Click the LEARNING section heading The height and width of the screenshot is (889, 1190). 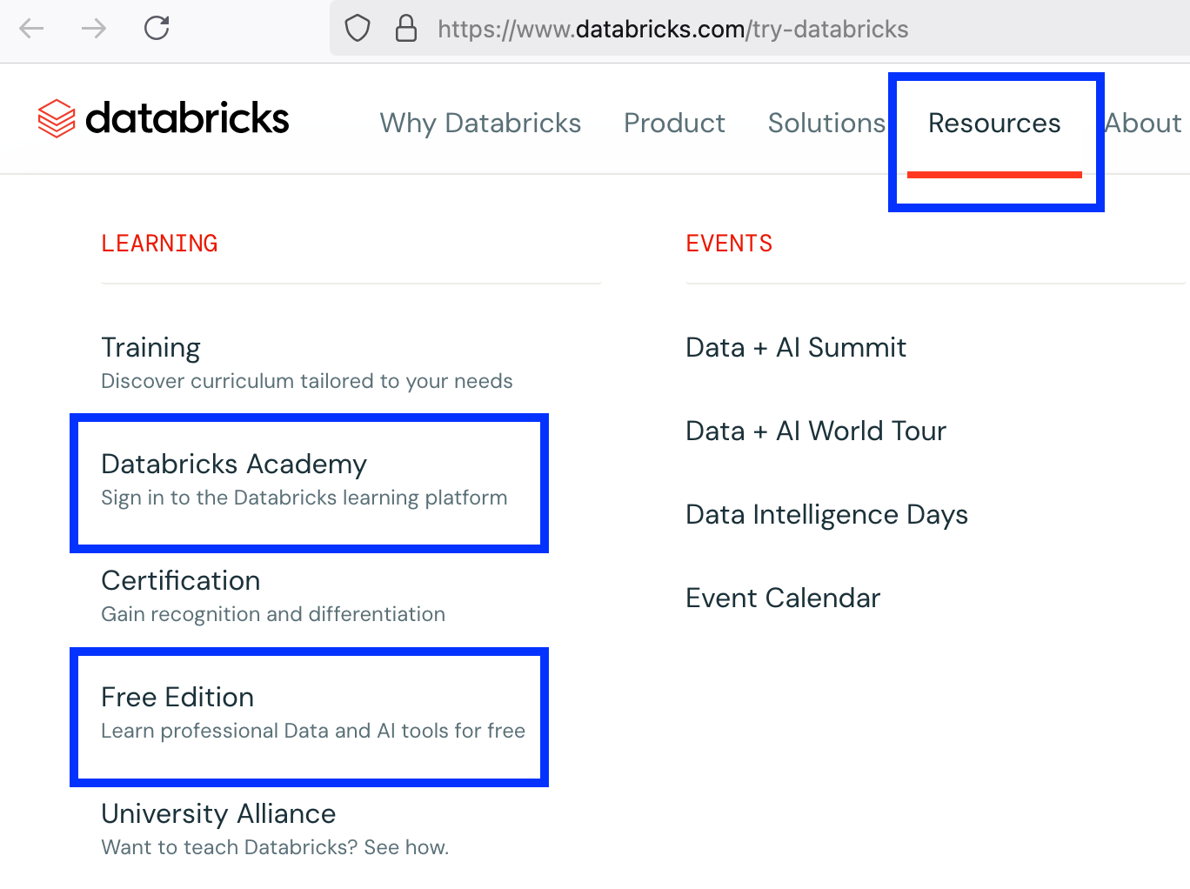click(159, 244)
